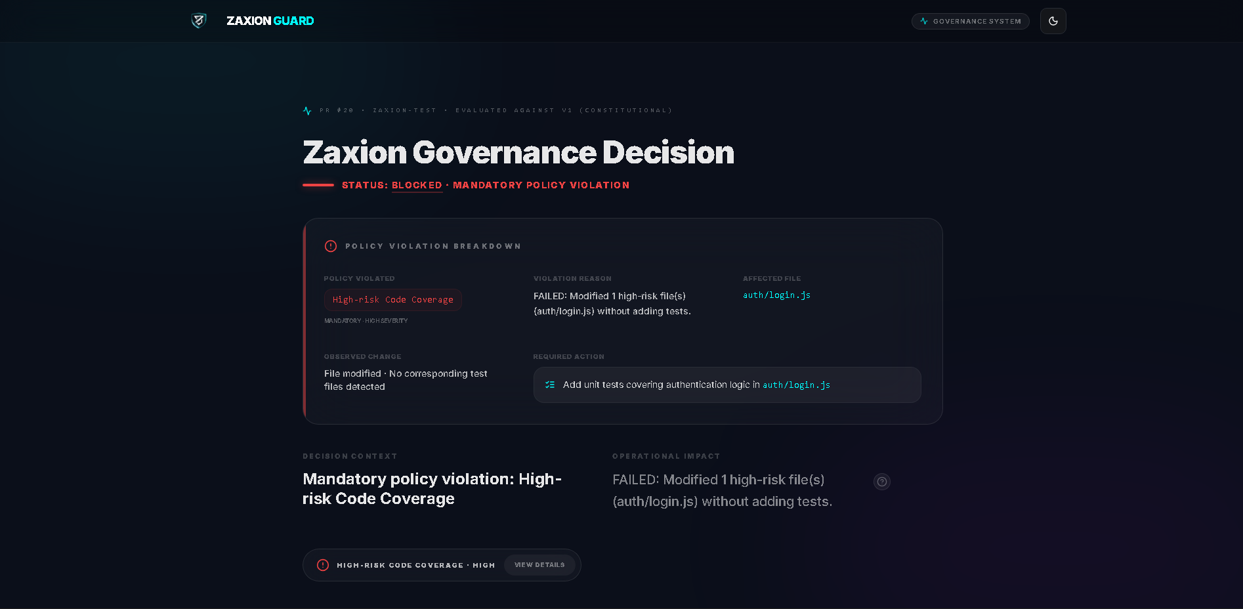Click the View Details button
1243x609 pixels.
(539, 564)
